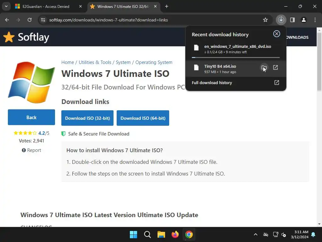Click the Back button

[31, 117]
